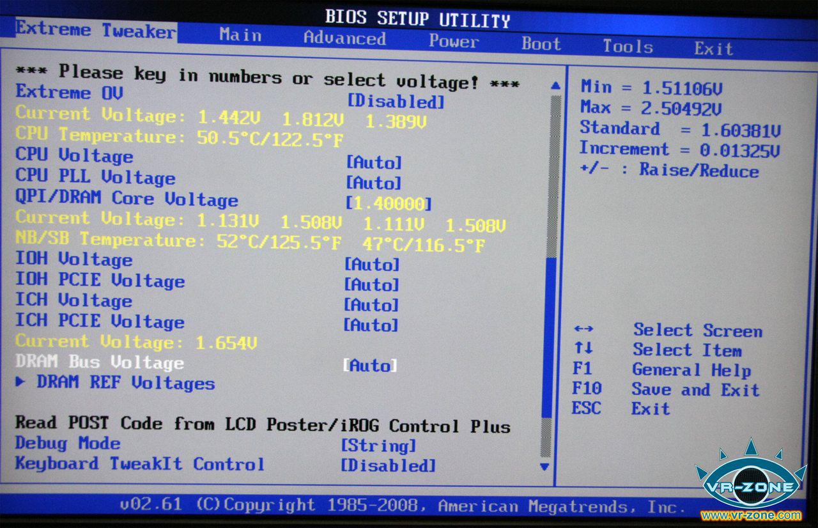The height and width of the screenshot is (528, 818).
Task: Click the F1 General Help hint
Action: pyautogui.click(x=662, y=369)
